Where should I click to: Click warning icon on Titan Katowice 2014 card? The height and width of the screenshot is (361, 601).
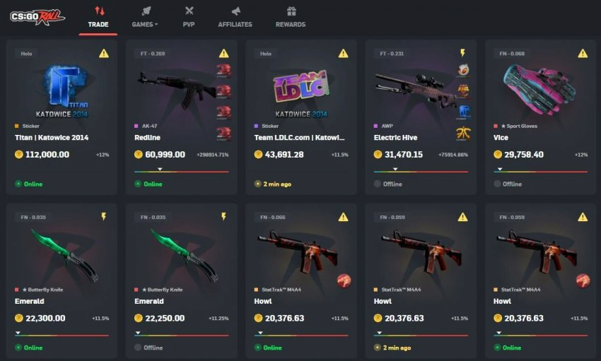click(x=104, y=54)
